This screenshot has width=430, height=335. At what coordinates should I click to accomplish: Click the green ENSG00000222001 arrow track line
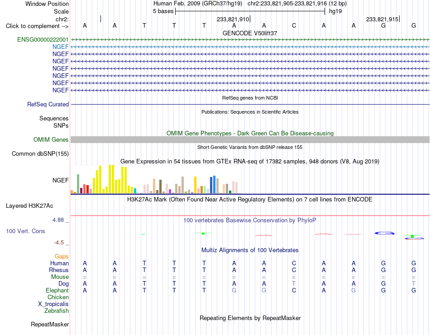pyautogui.click(x=250, y=40)
